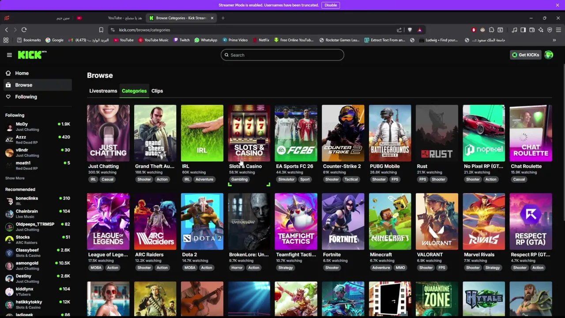Open Chainbrain recommended channel
Viewport: 565px width, 318px height.
click(x=38, y=214)
